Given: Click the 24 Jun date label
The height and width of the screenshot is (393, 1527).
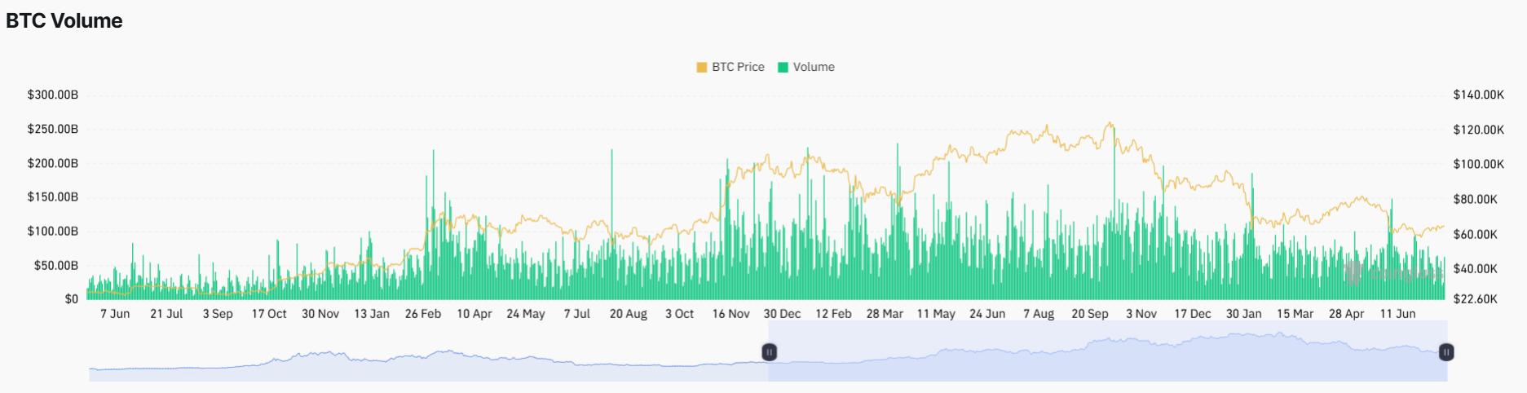Looking at the screenshot, I should 987,314.
